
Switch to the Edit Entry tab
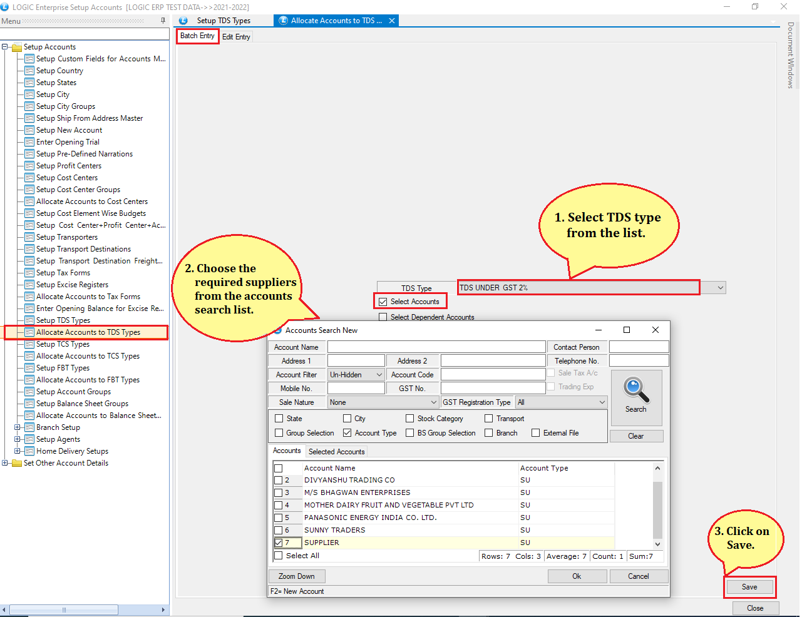[236, 37]
